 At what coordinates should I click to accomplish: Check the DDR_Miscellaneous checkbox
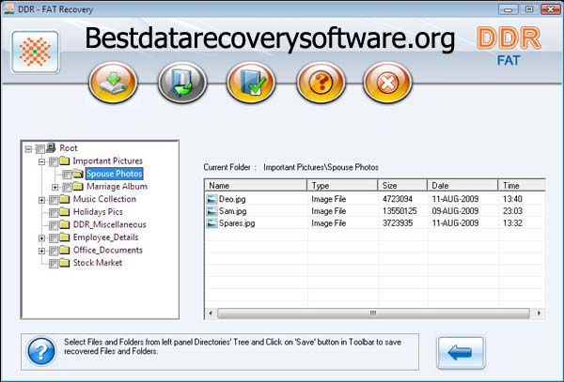(x=54, y=225)
